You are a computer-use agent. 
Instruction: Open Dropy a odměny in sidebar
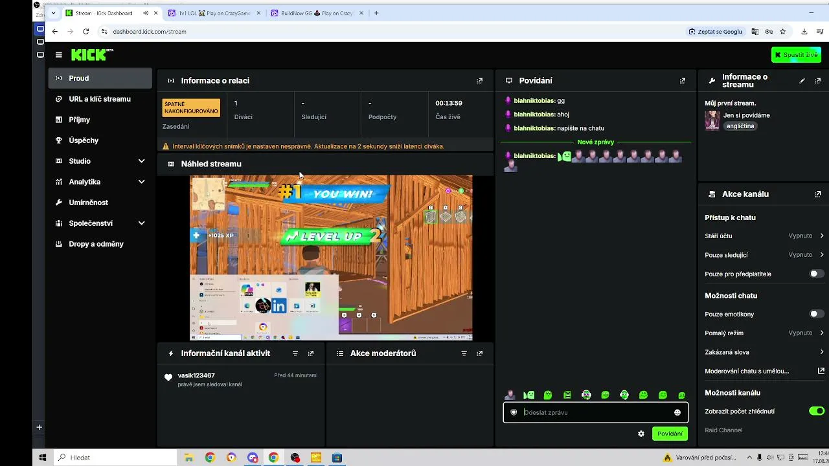coord(100,244)
